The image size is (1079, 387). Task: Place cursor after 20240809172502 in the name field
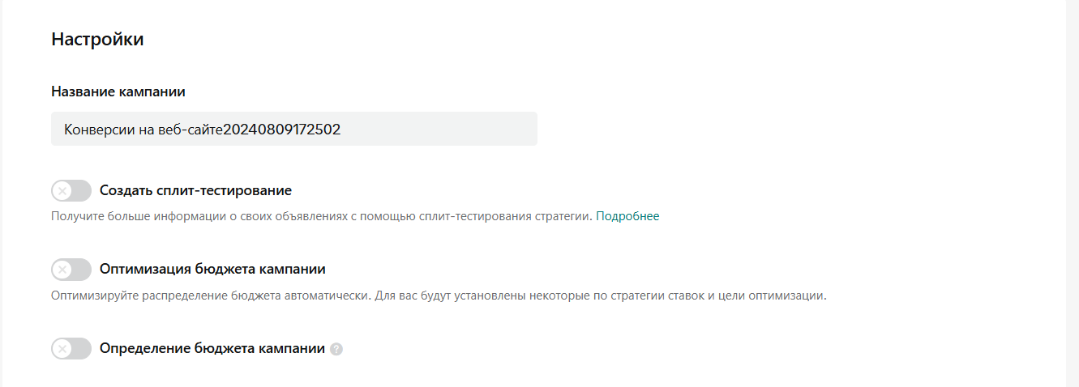point(341,129)
